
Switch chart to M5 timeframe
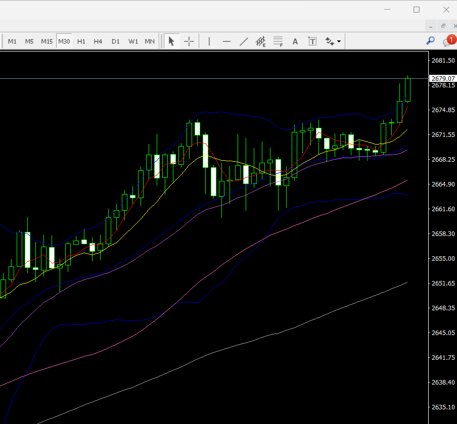tap(29, 41)
